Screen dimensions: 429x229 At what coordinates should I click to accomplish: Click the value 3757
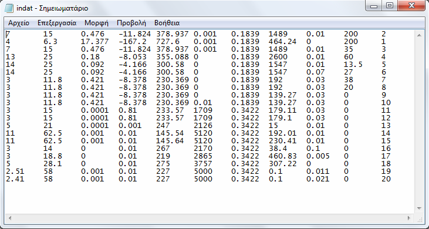point(202,164)
